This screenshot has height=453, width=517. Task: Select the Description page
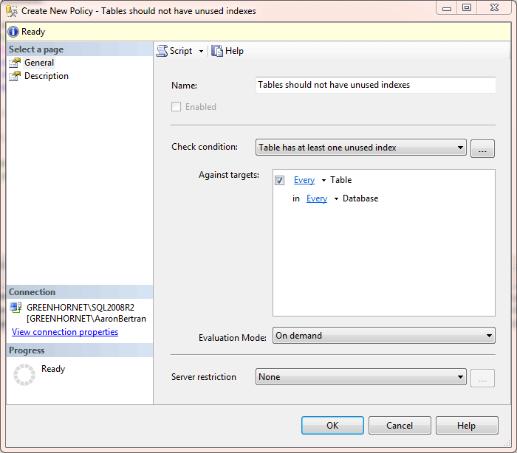point(47,76)
